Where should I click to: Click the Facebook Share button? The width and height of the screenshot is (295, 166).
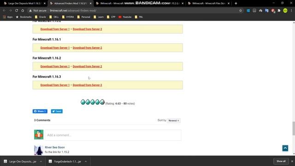40,111
